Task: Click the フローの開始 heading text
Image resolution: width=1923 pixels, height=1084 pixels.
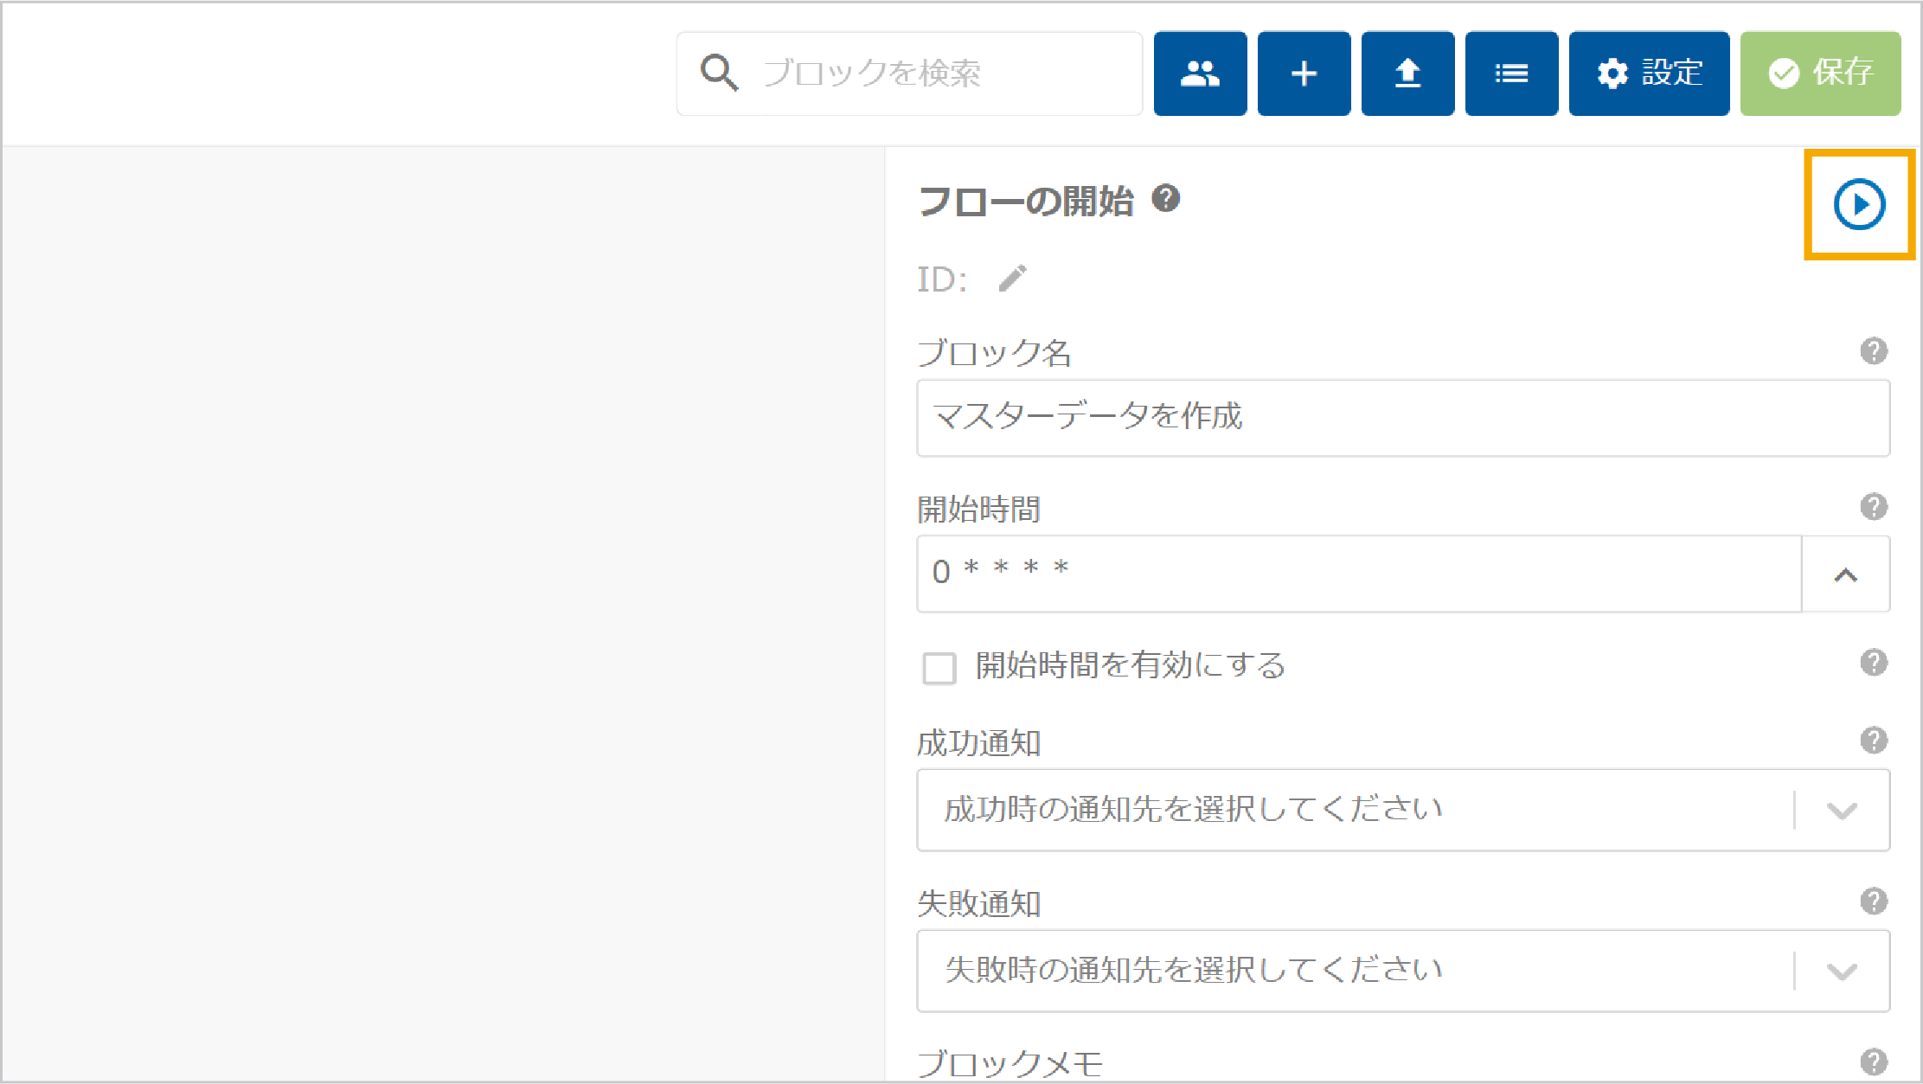Action: tap(1026, 202)
